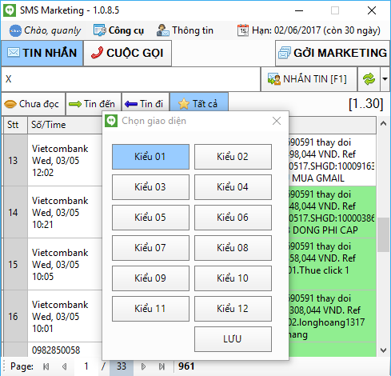Click the green refresh arrows icon
This screenshot has height=376, width=391.
[x=369, y=79]
